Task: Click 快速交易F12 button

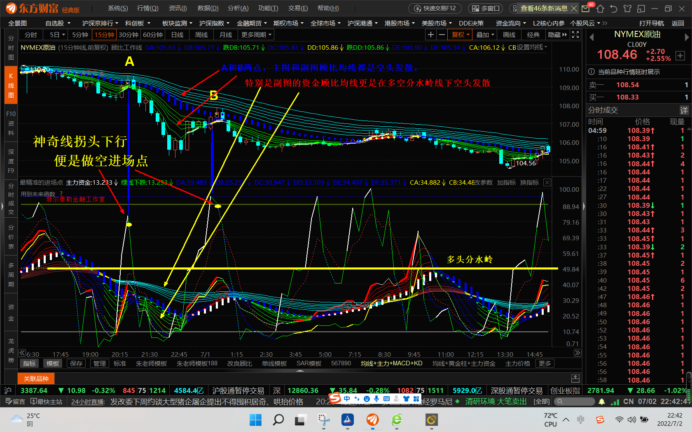Action: click(435, 8)
